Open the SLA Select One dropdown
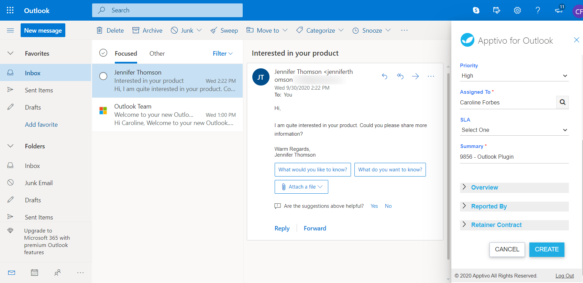 click(x=514, y=130)
